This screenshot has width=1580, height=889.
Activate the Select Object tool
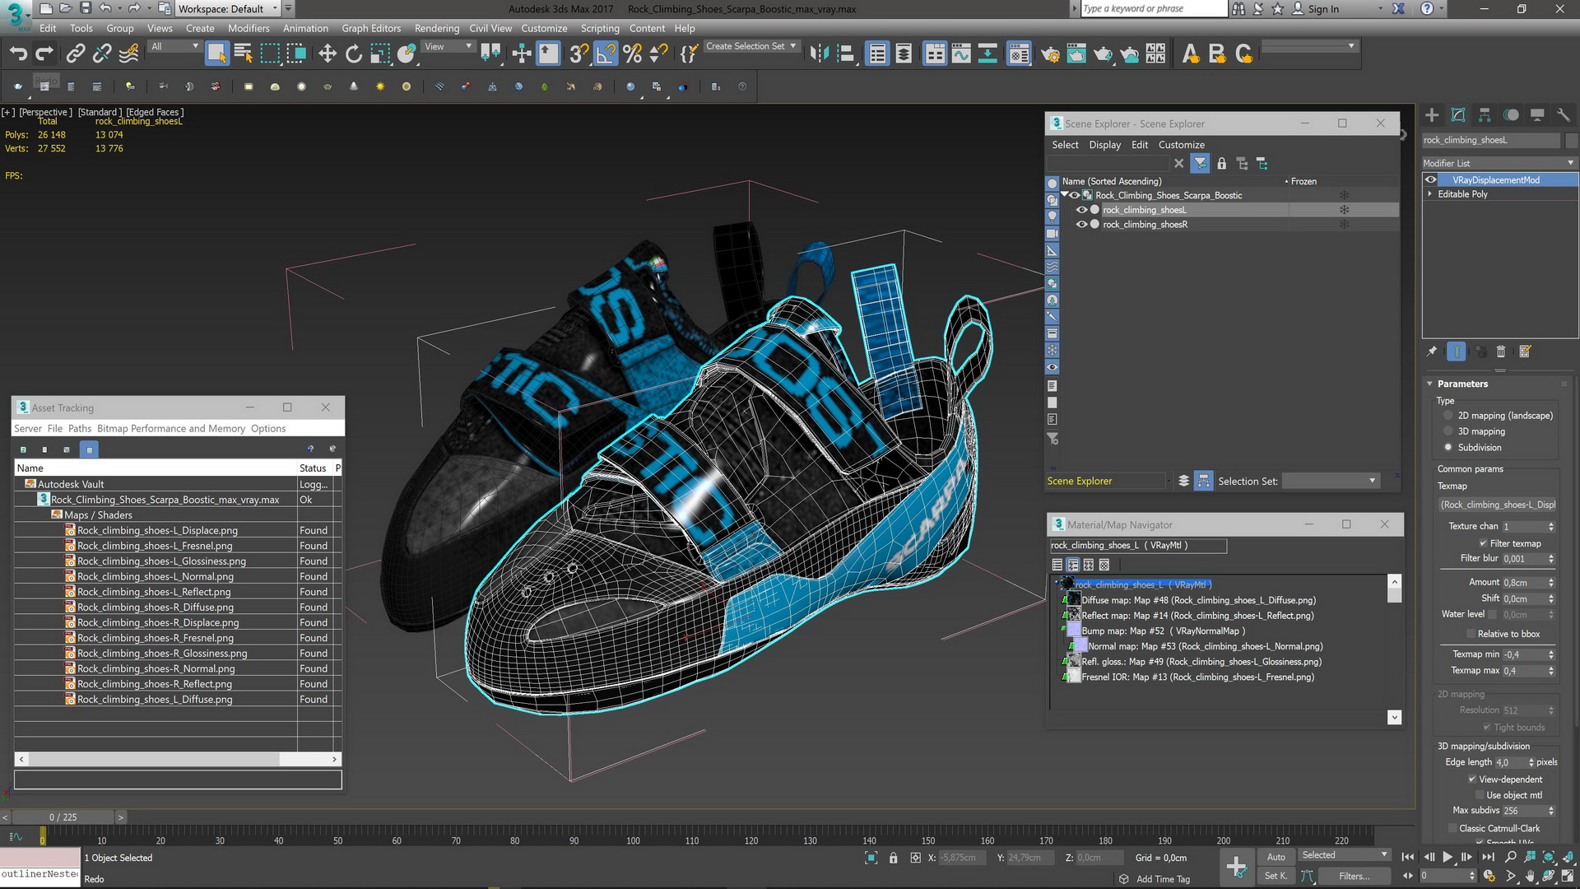(x=217, y=54)
